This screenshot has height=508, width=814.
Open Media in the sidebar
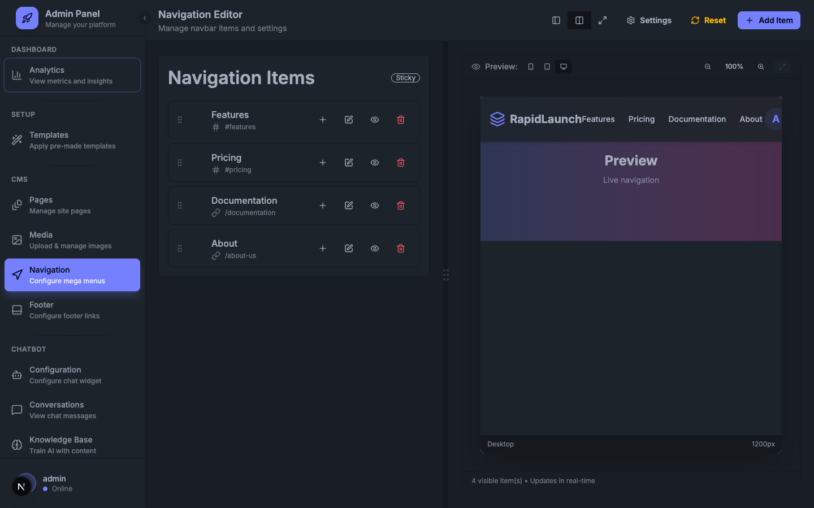(x=72, y=240)
